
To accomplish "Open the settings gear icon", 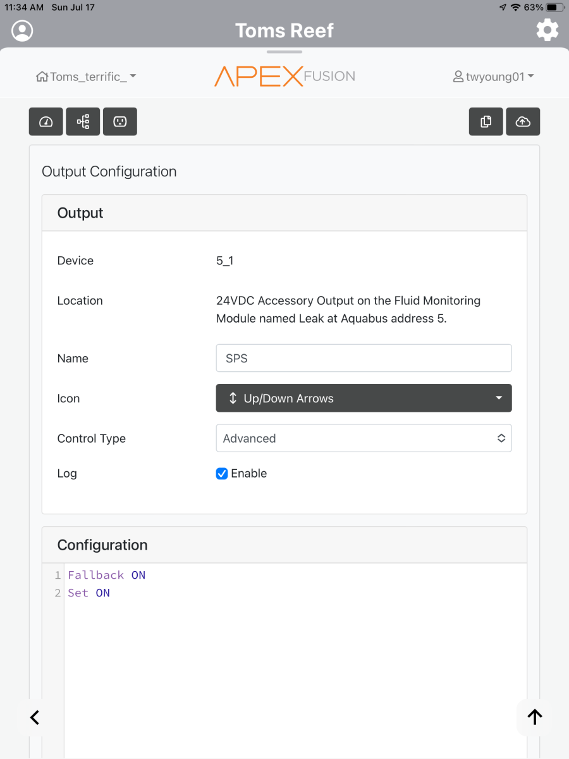I will 547,30.
